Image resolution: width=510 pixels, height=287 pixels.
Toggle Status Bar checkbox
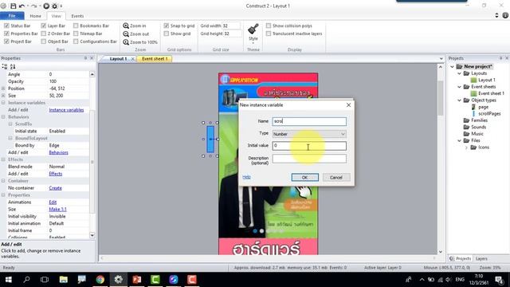[x=6, y=26]
